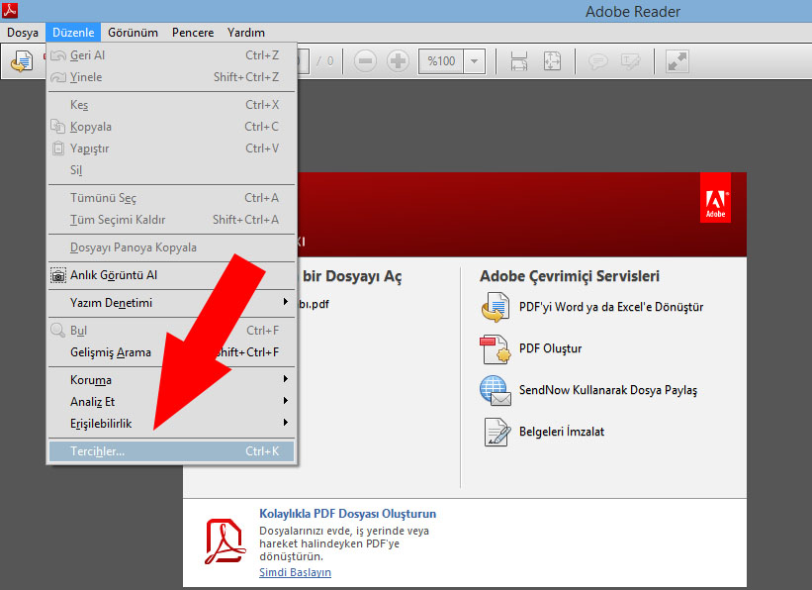Viewport: 812px width, 590px height.
Task: Open the Görünüm menu
Action: point(134,33)
